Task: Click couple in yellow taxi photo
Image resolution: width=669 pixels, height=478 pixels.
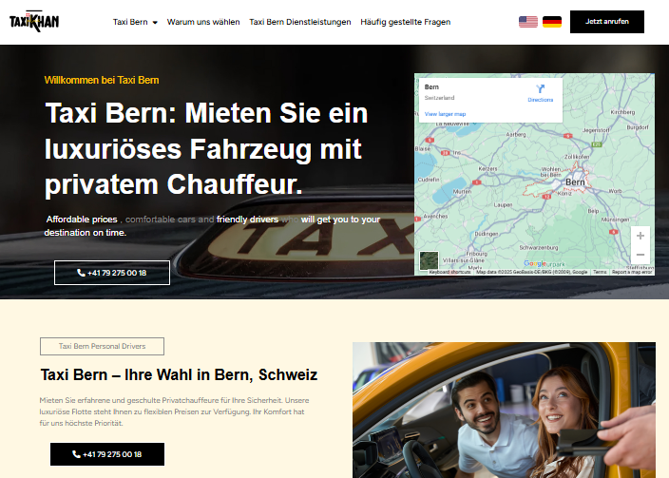Action: 504,411
